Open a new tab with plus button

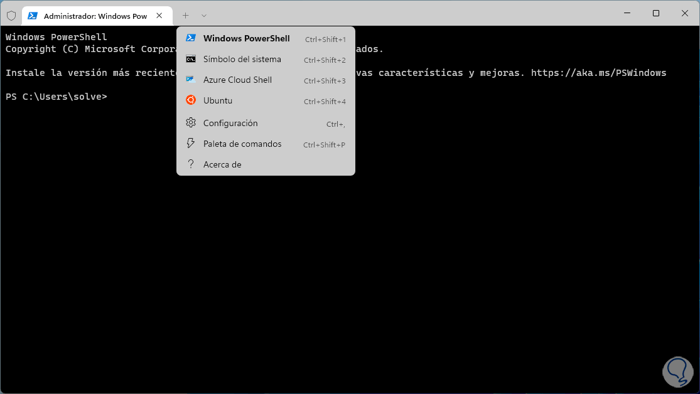[185, 16]
